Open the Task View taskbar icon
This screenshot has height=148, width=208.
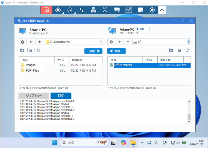click(x=114, y=143)
